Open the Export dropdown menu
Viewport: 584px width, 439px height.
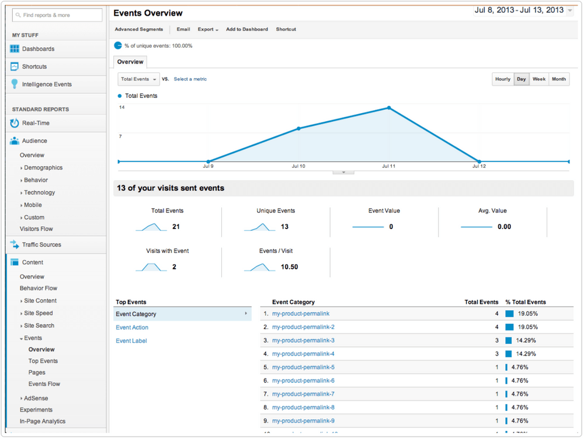point(207,29)
